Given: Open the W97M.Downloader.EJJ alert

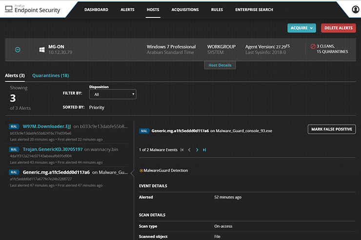Looking at the screenshot, I should (x=47, y=126).
